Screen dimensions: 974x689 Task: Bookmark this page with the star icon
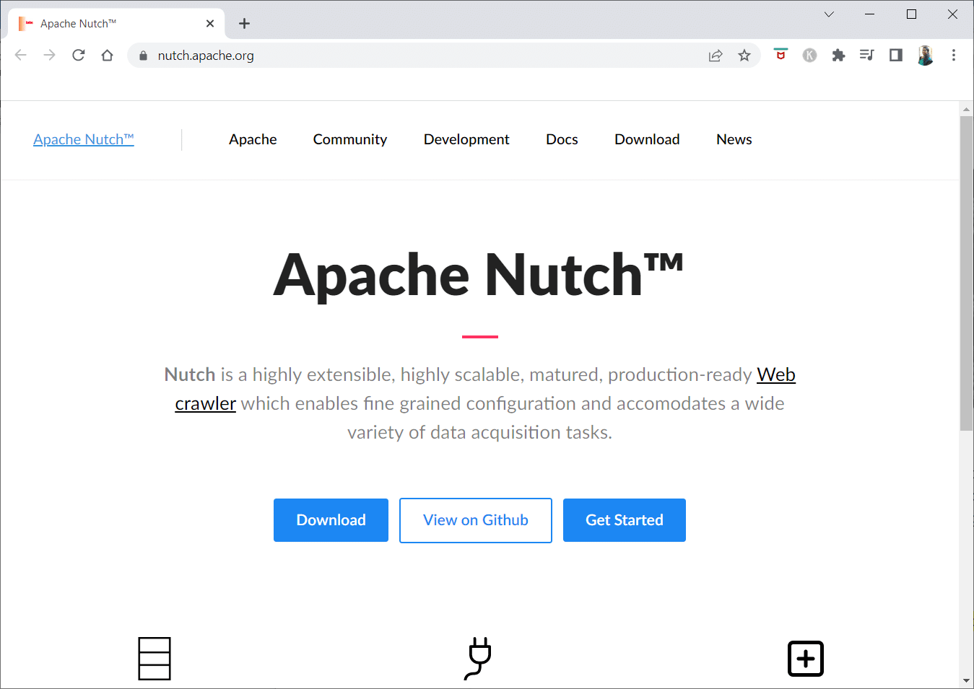pos(744,56)
